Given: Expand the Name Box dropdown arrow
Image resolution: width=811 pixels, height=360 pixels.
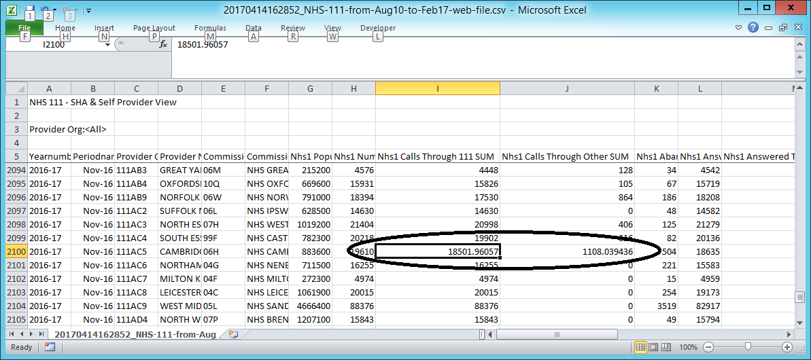Looking at the screenshot, I should pyautogui.click(x=107, y=45).
